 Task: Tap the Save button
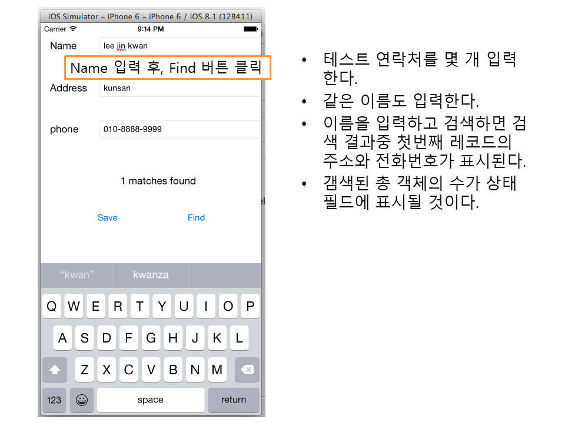tap(108, 217)
